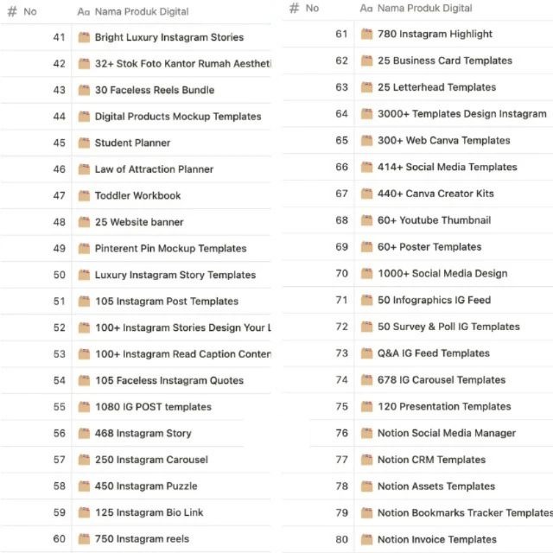Click row number 75 cell
The height and width of the screenshot is (553, 553).
[341, 406]
